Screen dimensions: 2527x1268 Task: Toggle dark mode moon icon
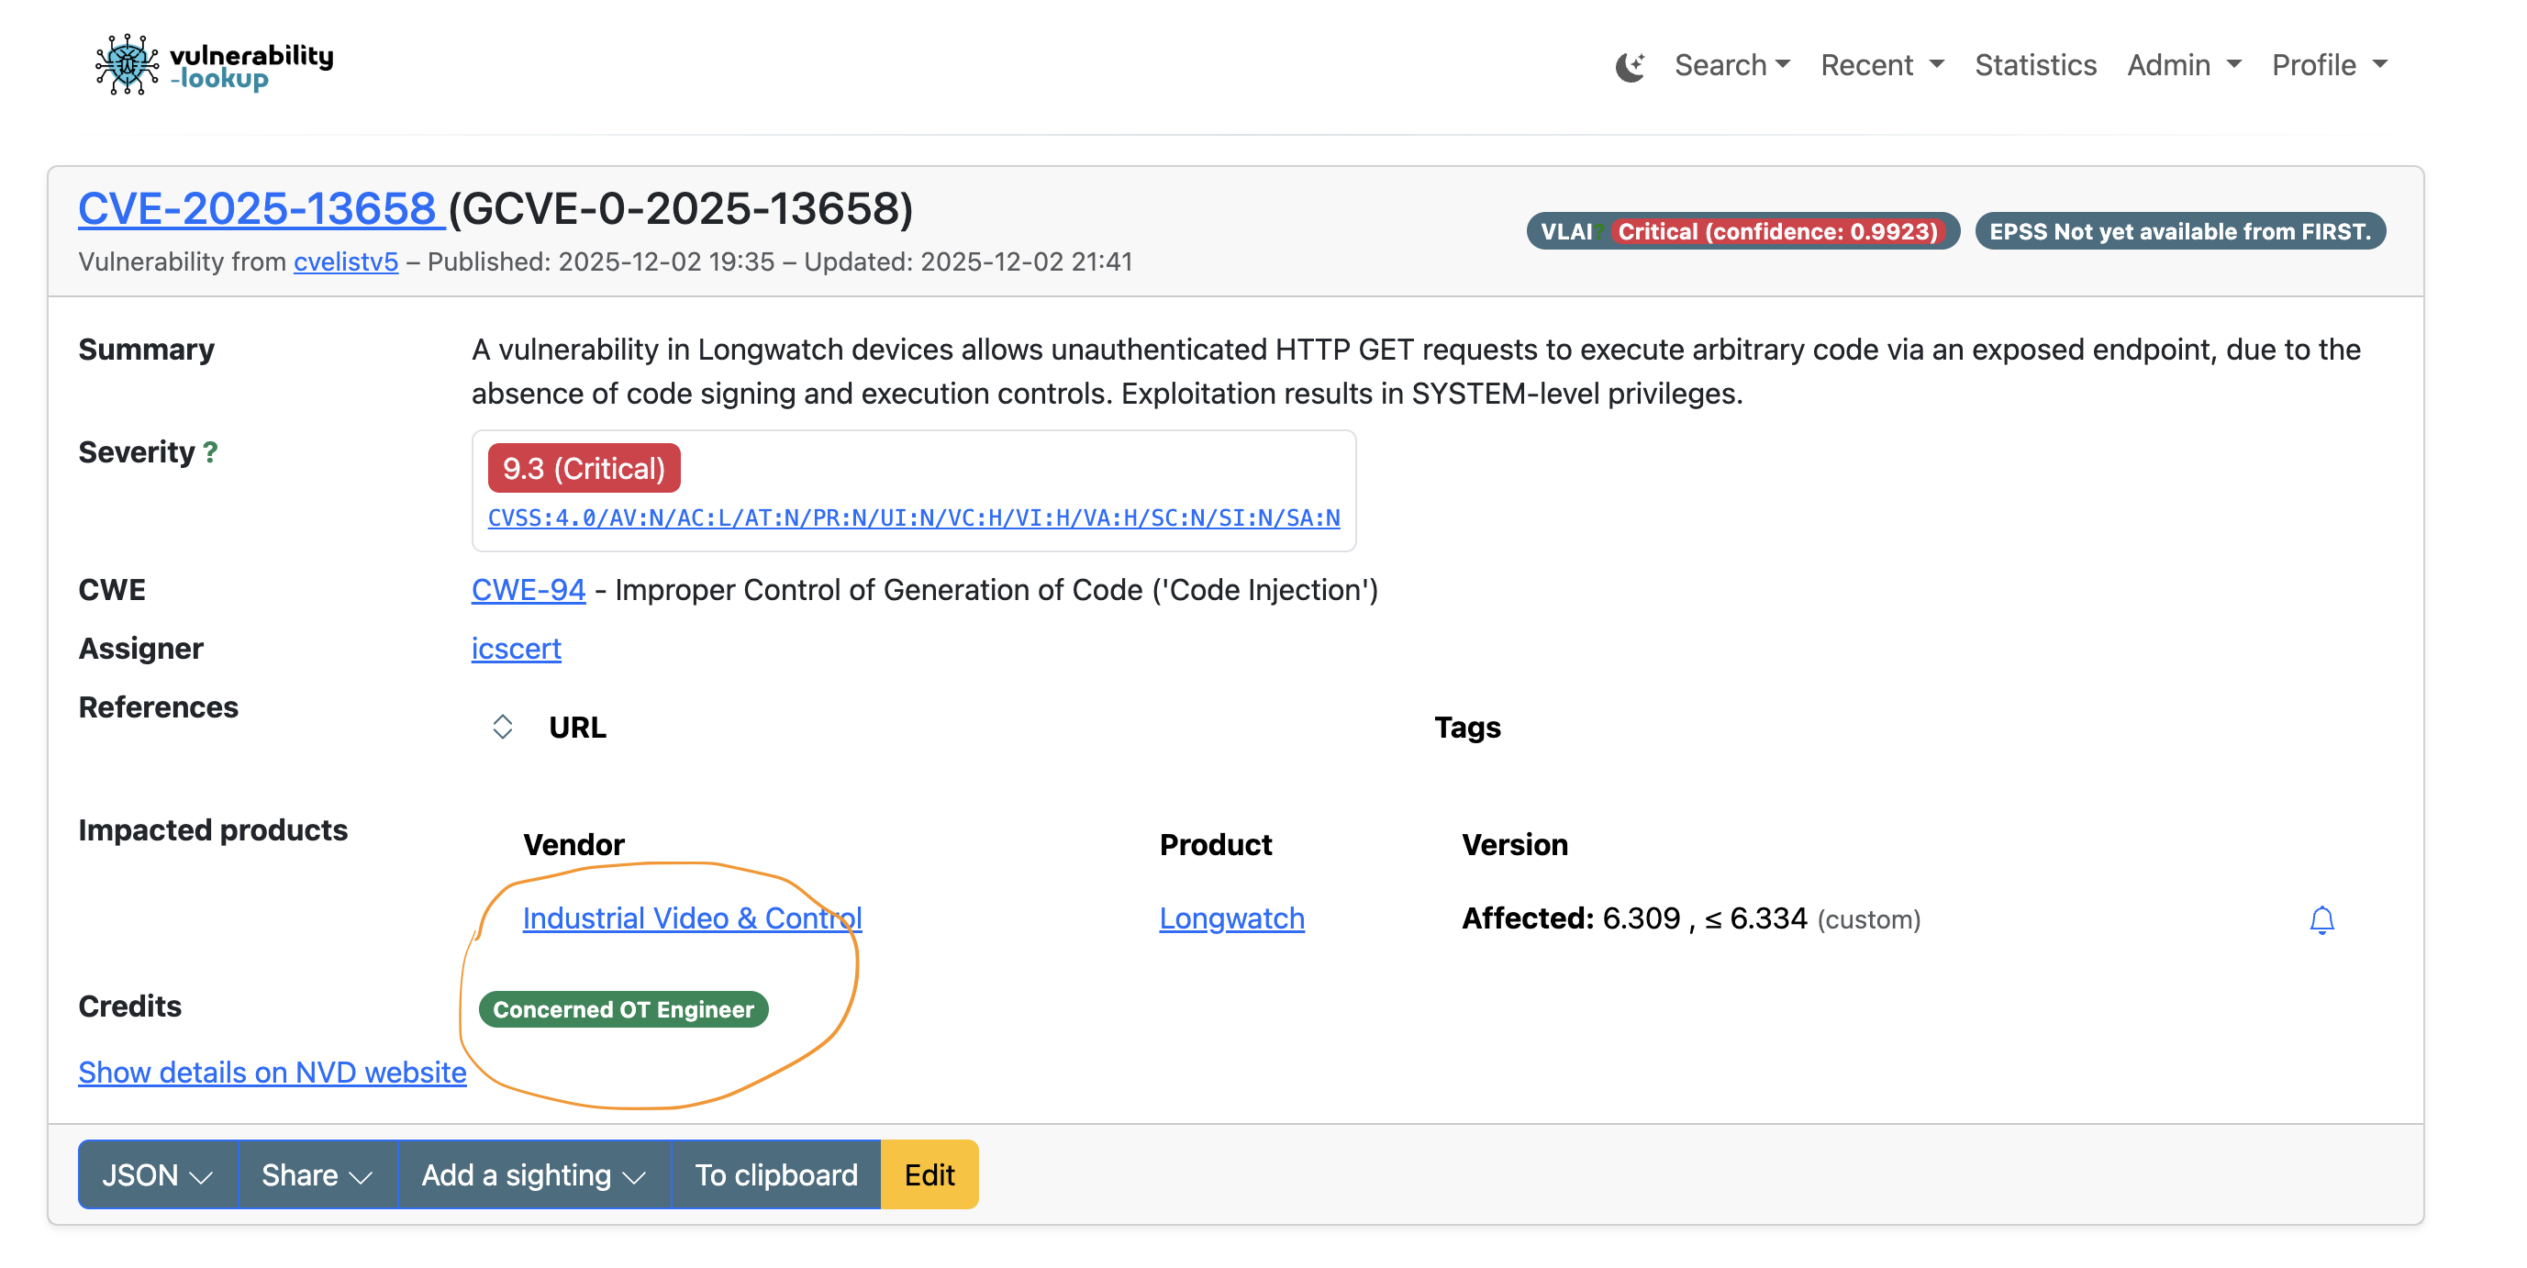(1629, 66)
